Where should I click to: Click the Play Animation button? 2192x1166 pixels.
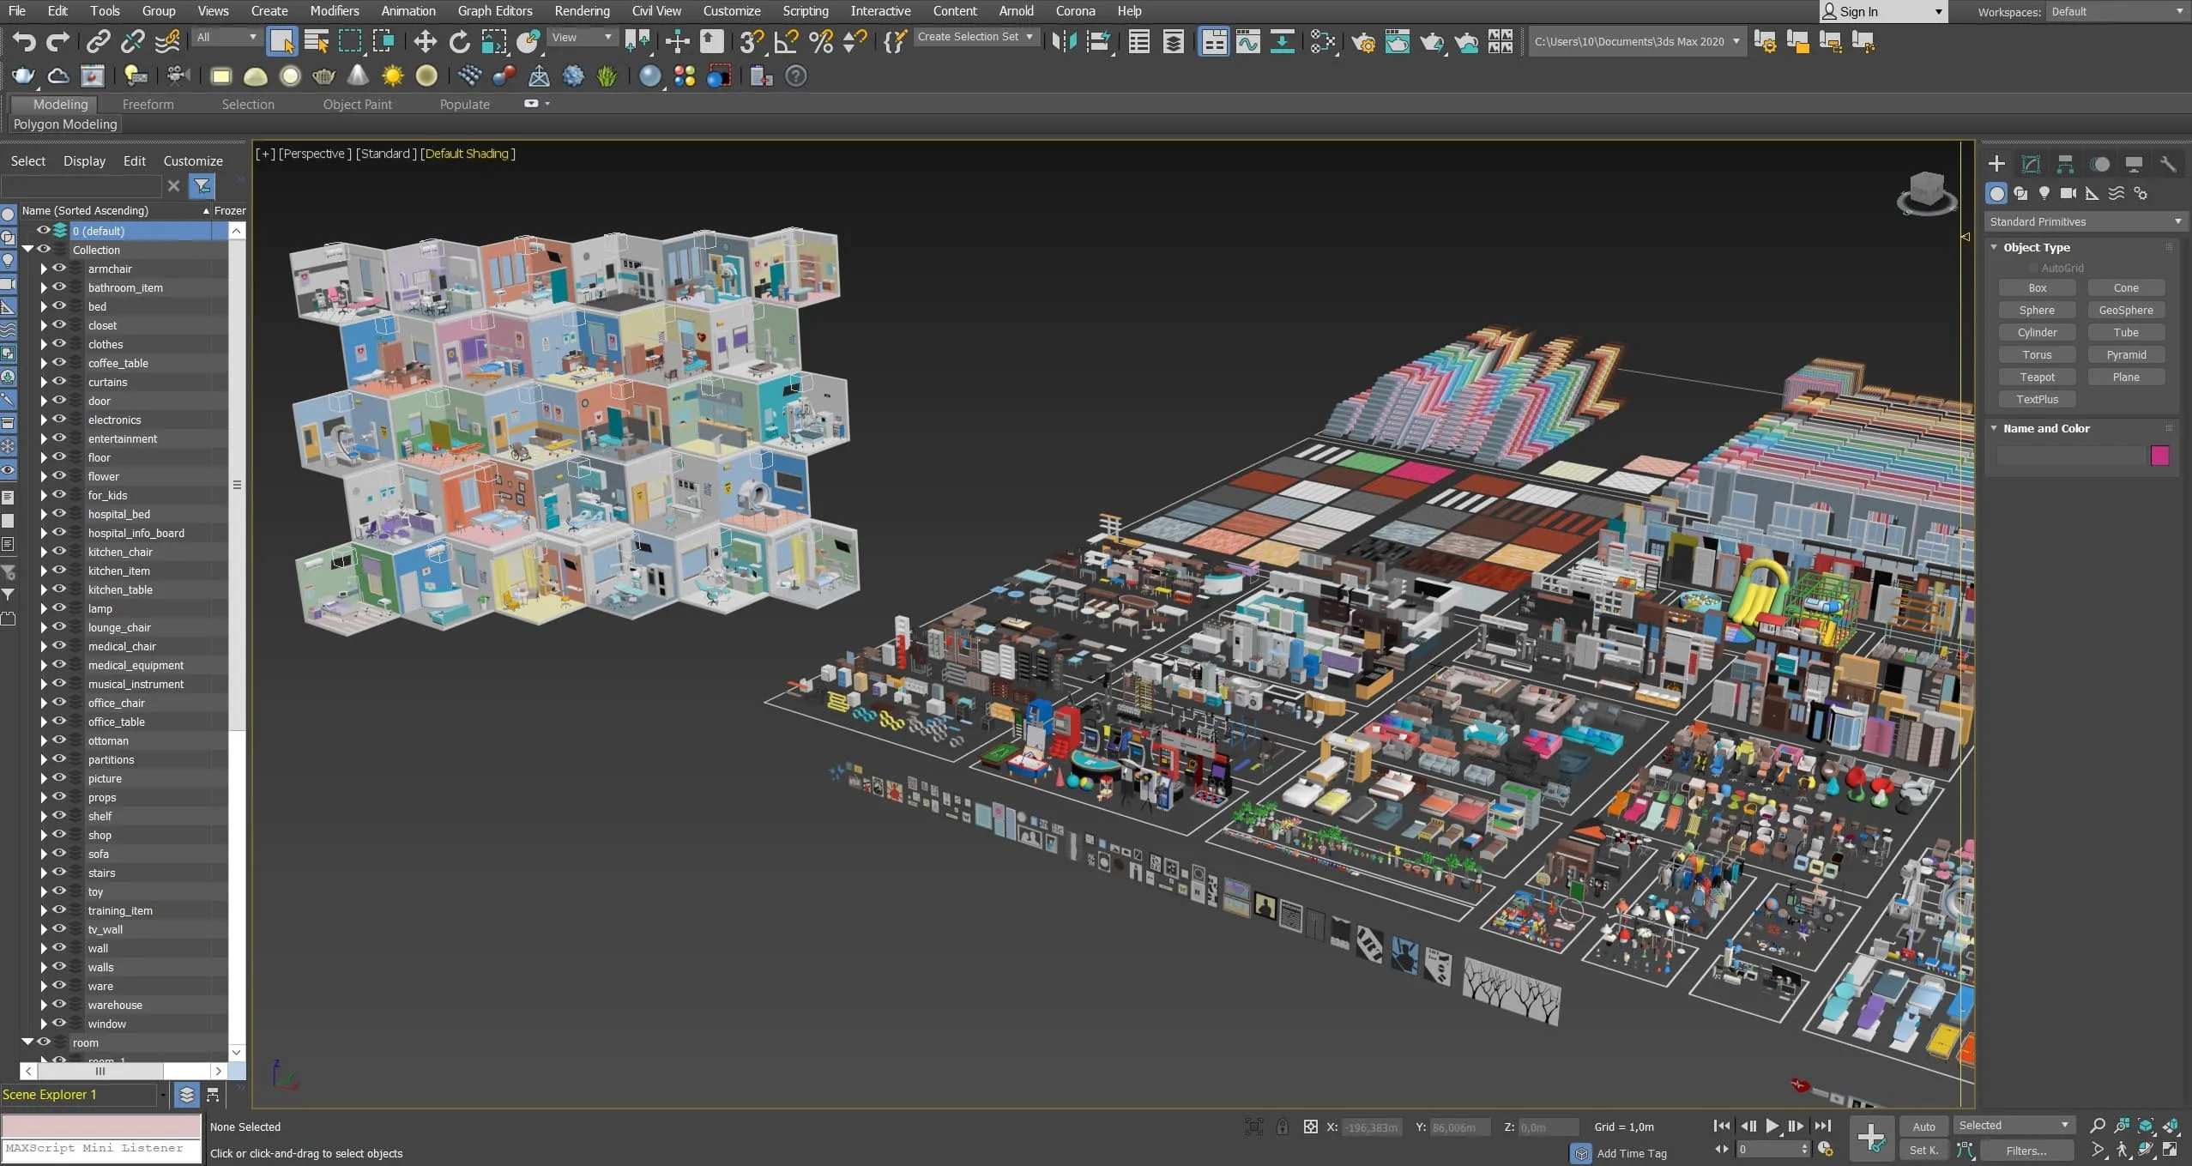coord(1772,1126)
